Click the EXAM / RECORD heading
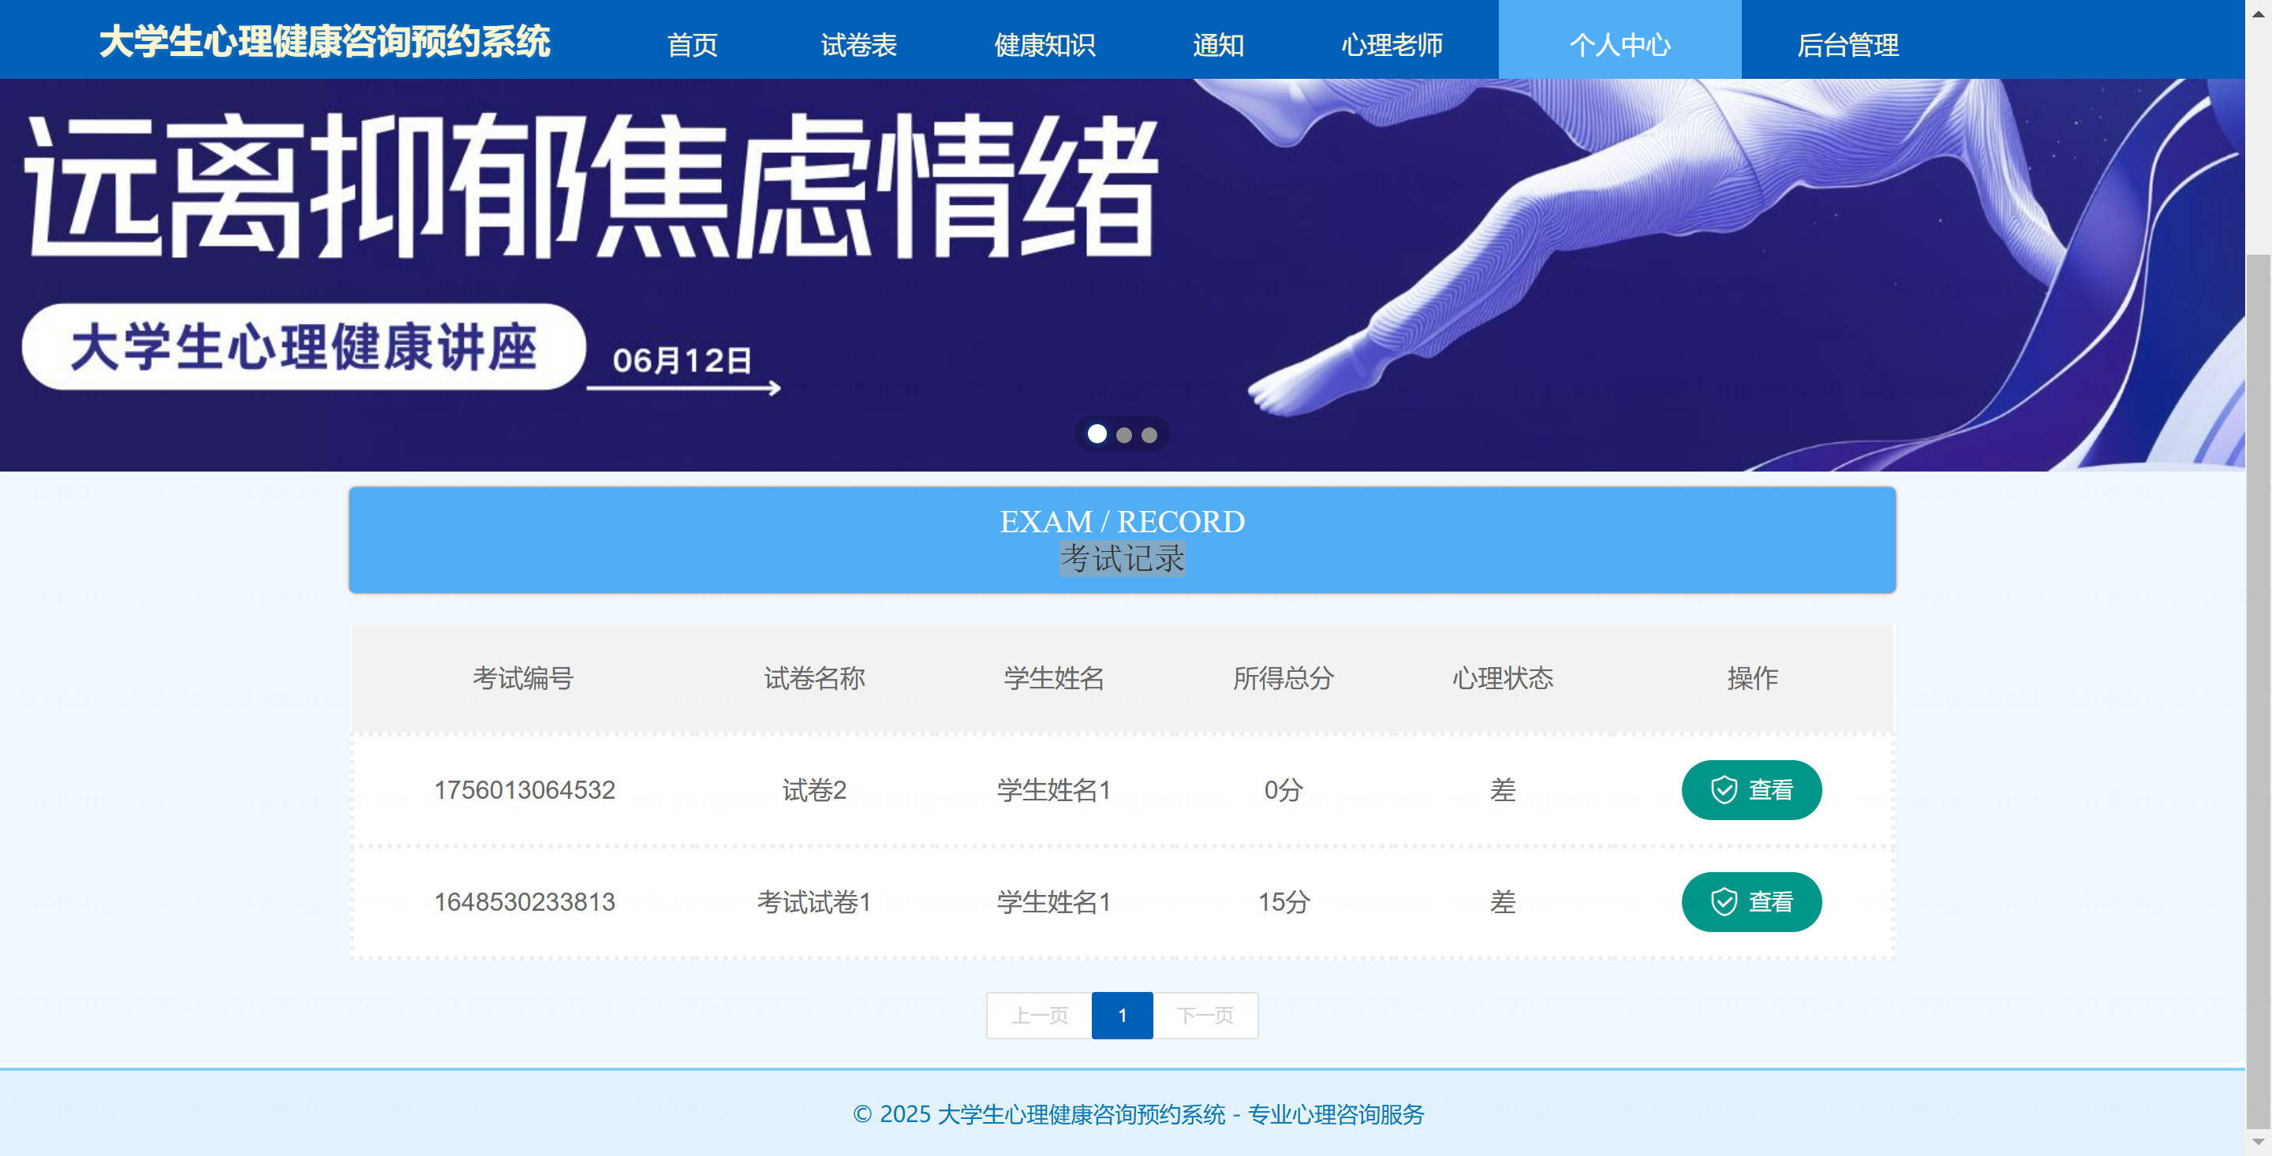2272x1156 pixels. tap(1122, 521)
